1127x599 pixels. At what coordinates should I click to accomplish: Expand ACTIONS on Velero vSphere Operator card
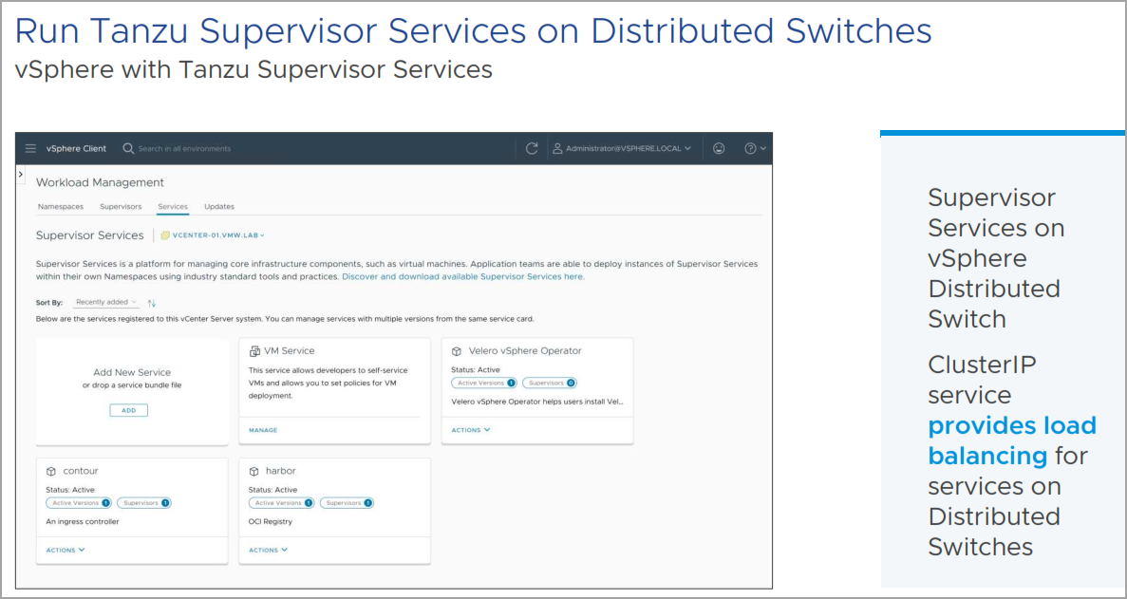[471, 430]
